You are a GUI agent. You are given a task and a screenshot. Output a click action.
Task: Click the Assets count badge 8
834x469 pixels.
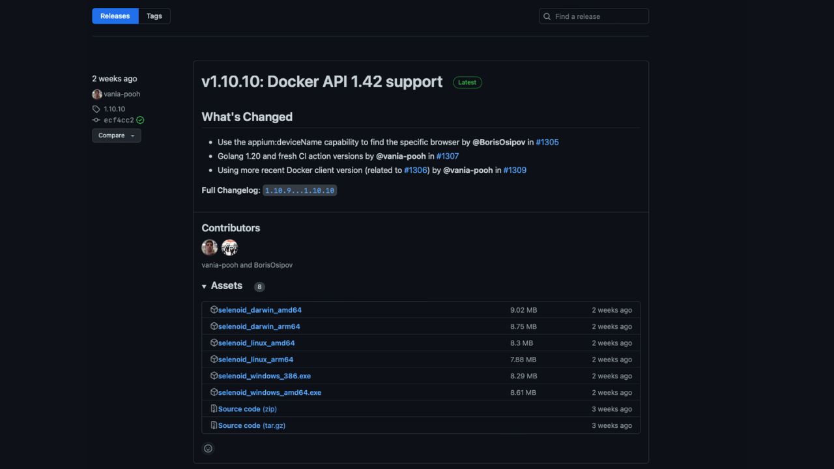[x=259, y=287]
